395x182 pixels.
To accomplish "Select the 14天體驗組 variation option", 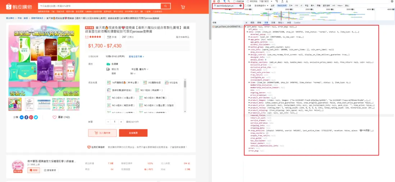I will click(x=123, y=83).
